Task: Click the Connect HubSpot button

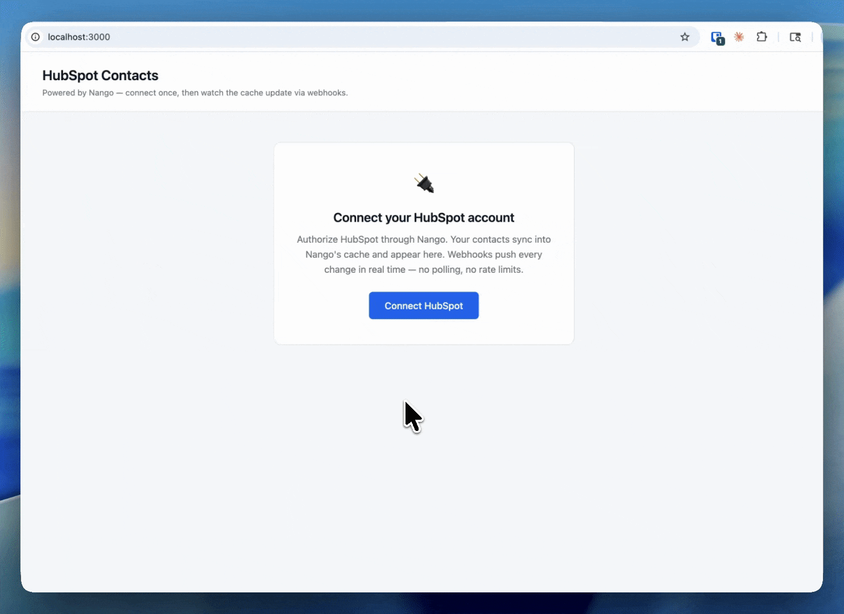Action: [x=424, y=305]
